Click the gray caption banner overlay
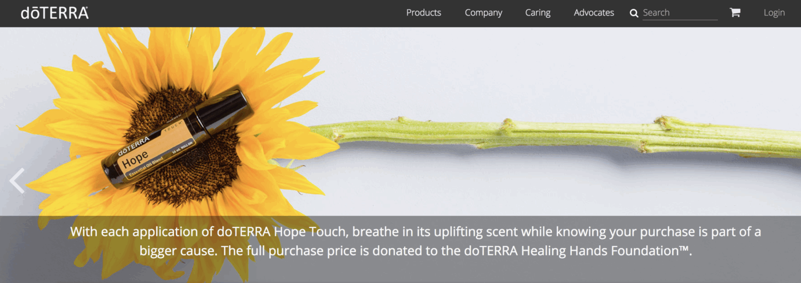Screen dimensions: 801x283 400,249
